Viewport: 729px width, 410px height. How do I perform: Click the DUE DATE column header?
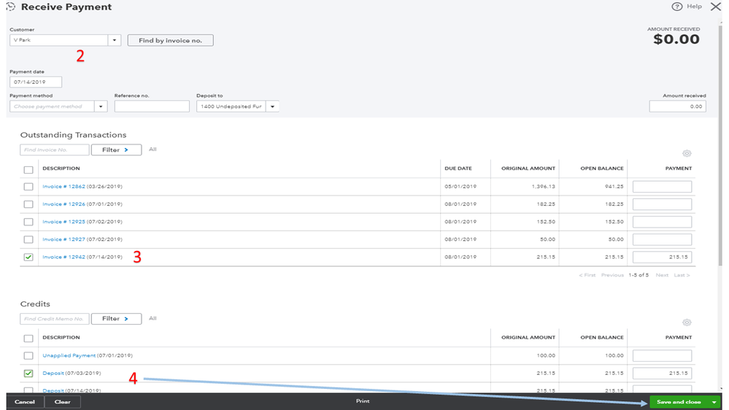click(x=458, y=169)
